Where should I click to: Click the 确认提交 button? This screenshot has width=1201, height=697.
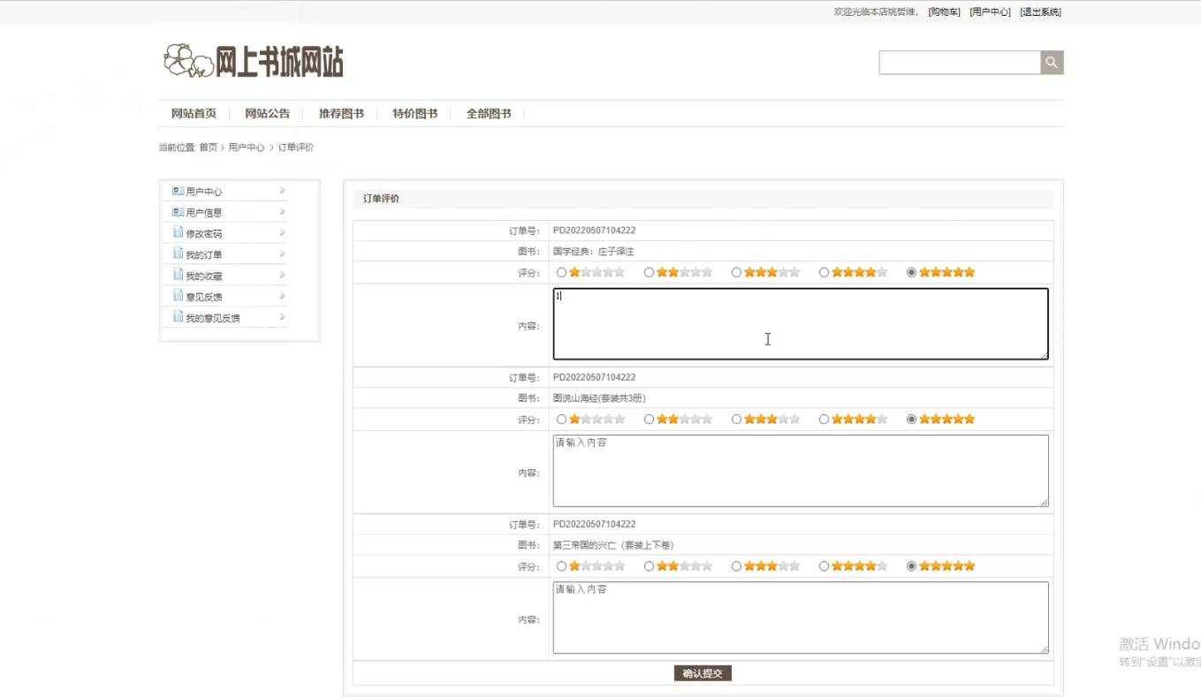pos(703,673)
